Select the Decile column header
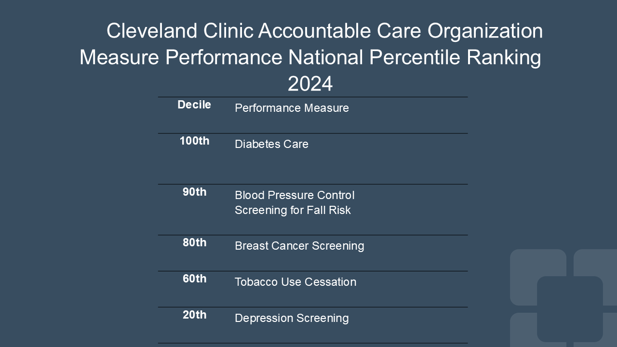This screenshot has width=617, height=347. [x=194, y=105]
